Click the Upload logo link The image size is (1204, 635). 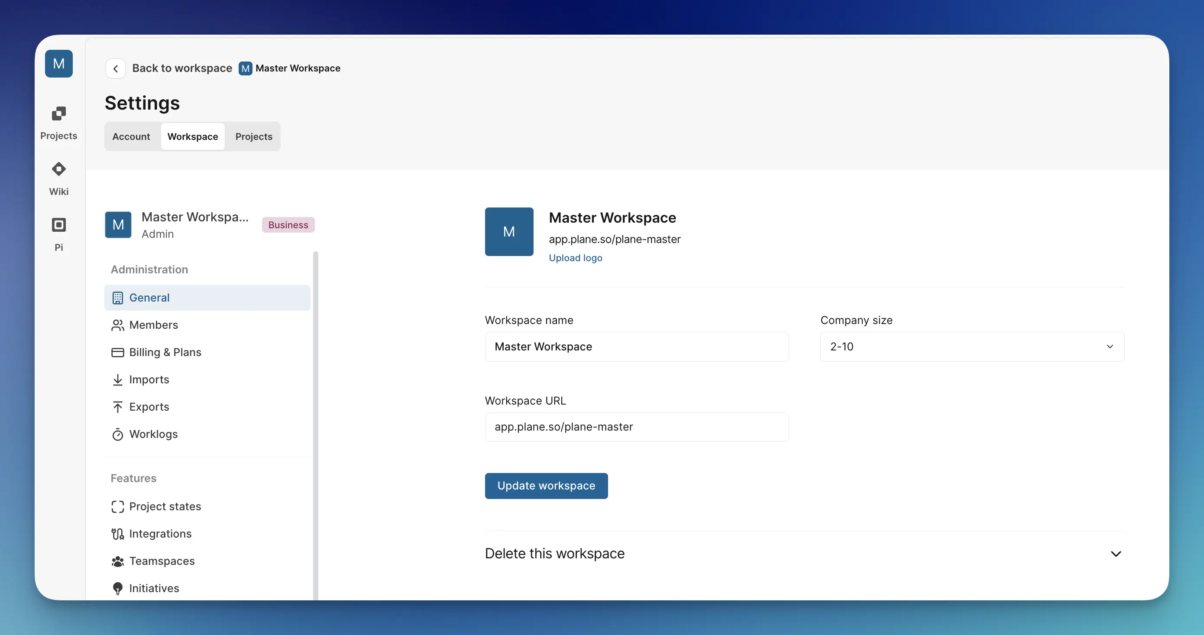tap(575, 258)
